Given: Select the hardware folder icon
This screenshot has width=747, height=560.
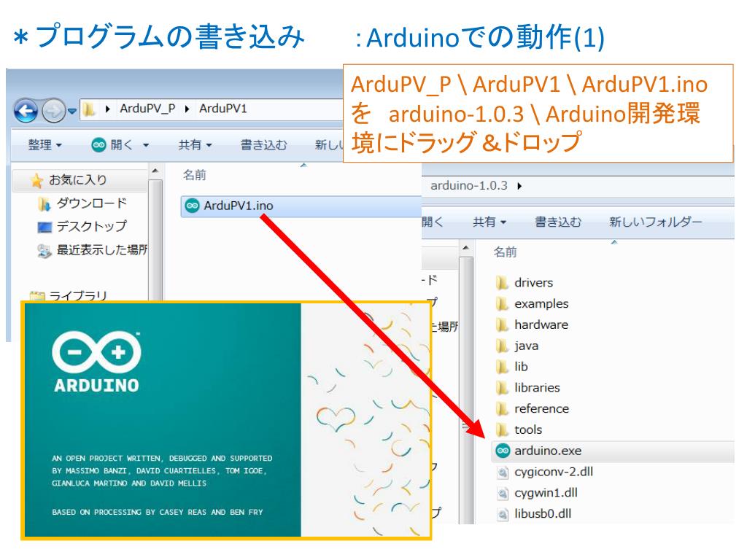Looking at the screenshot, I should [502, 324].
